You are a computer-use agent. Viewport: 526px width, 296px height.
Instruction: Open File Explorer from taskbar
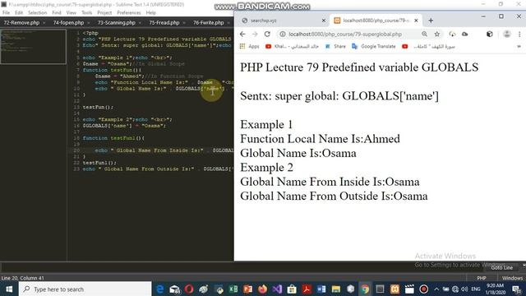point(336,289)
